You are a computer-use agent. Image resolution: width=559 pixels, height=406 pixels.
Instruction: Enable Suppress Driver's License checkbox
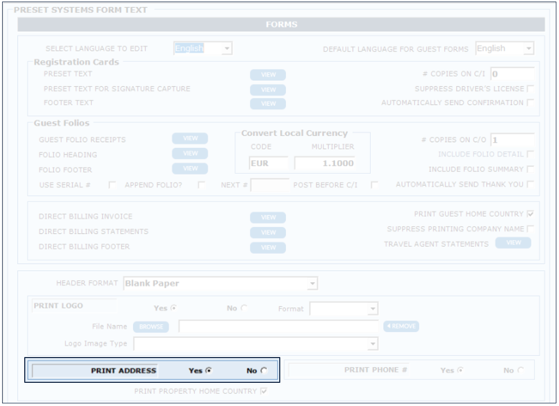[x=530, y=88]
